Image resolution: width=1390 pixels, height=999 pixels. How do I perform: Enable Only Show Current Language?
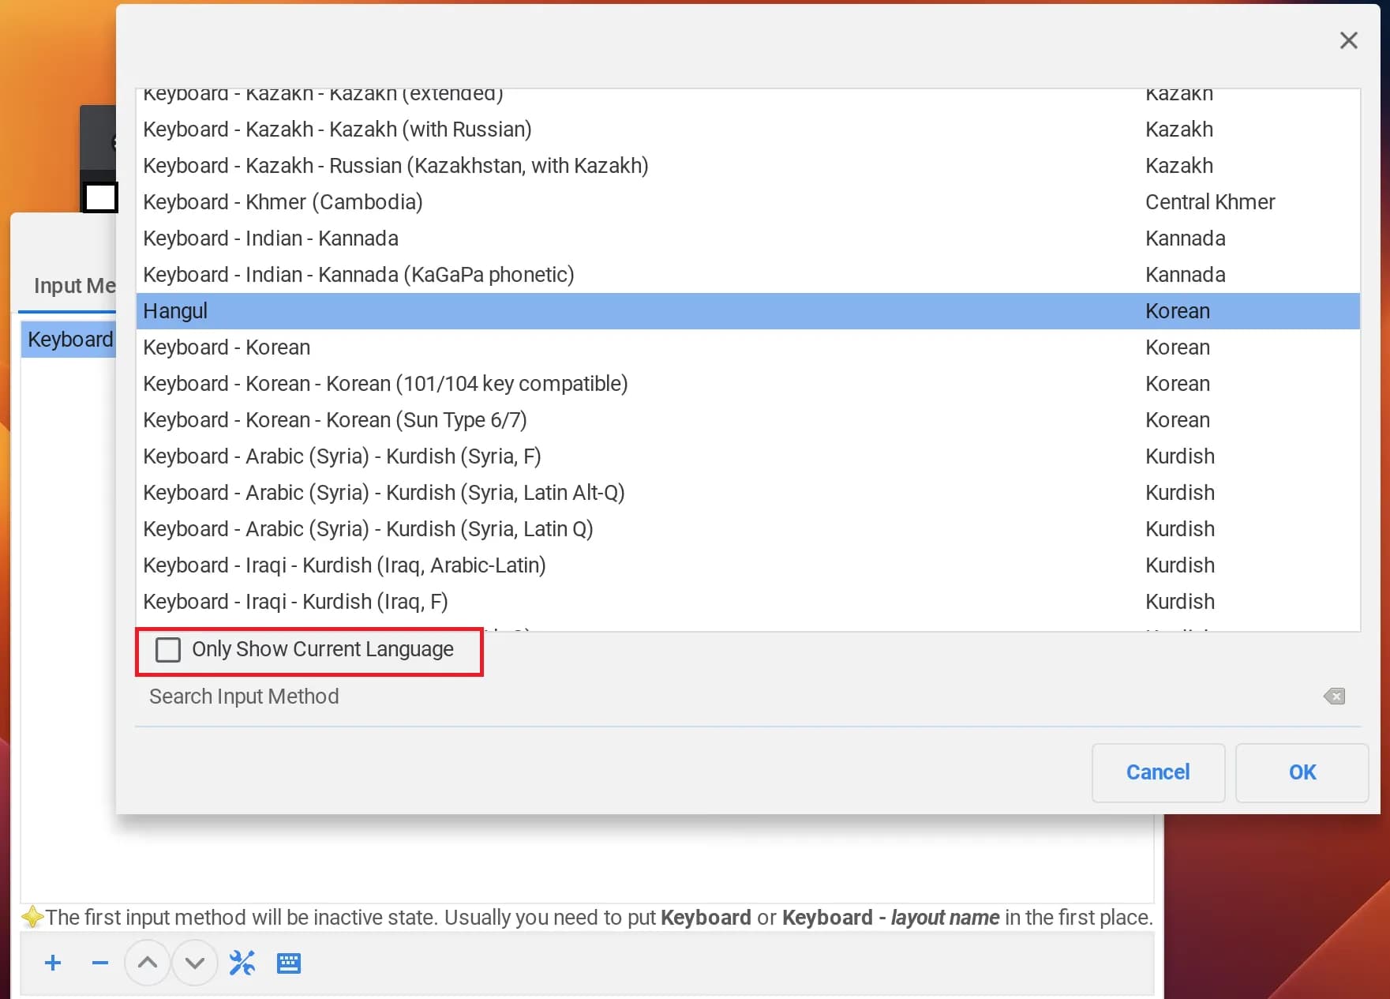pos(167,649)
